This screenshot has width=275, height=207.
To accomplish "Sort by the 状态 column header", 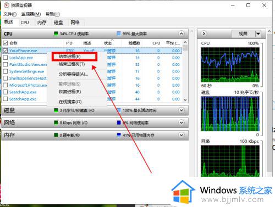I will click(108, 43).
